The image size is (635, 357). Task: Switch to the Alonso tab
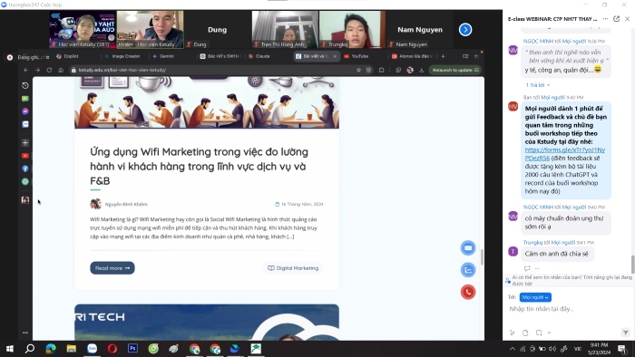(x=412, y=56)
